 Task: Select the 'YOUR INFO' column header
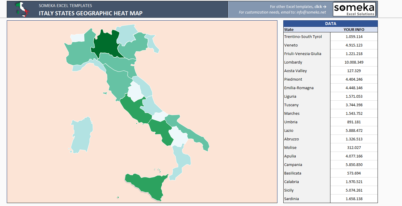[x=354, y=29]
